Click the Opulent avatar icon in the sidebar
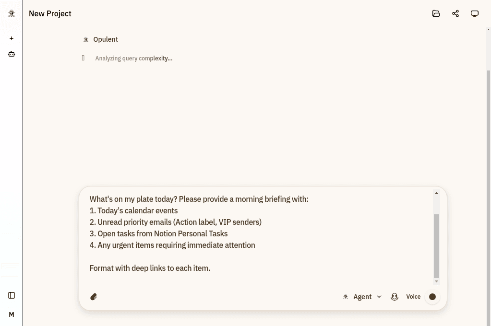The height and width of the screenshot is (326, 491). tap(12, 13)
